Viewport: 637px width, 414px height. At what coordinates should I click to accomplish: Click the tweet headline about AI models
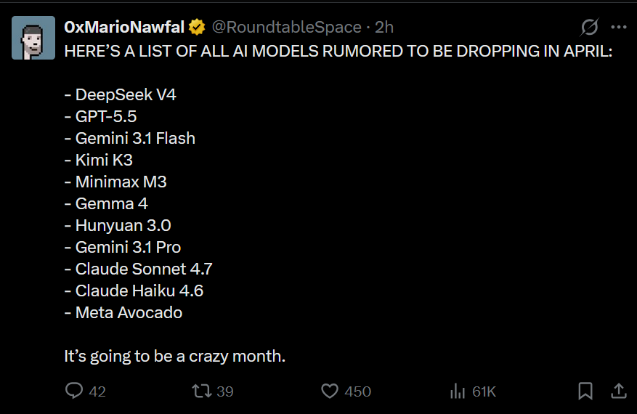click(338, 52)
